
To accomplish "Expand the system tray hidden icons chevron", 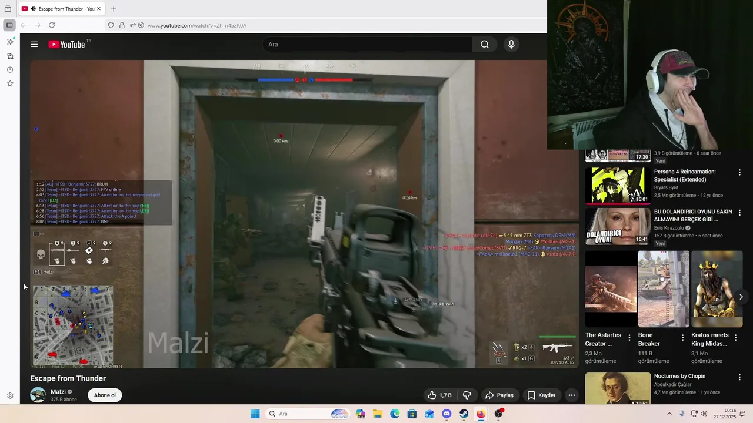I will pyautogui.click(x=669, y=414).
